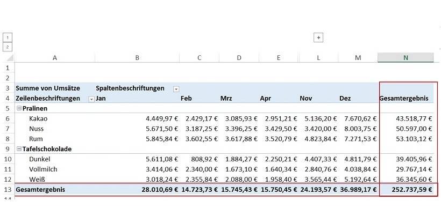This screenshot has width=441, height=209.
Task: Click Gesamtergebnis column header in row 4
Action: (x=404, y=98)
